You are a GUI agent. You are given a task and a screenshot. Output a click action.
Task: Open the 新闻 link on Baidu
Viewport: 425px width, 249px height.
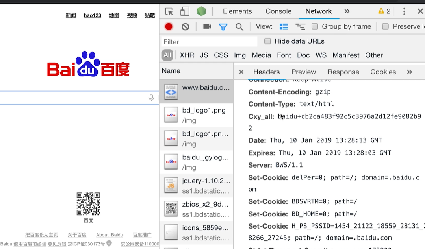point(71,15)
